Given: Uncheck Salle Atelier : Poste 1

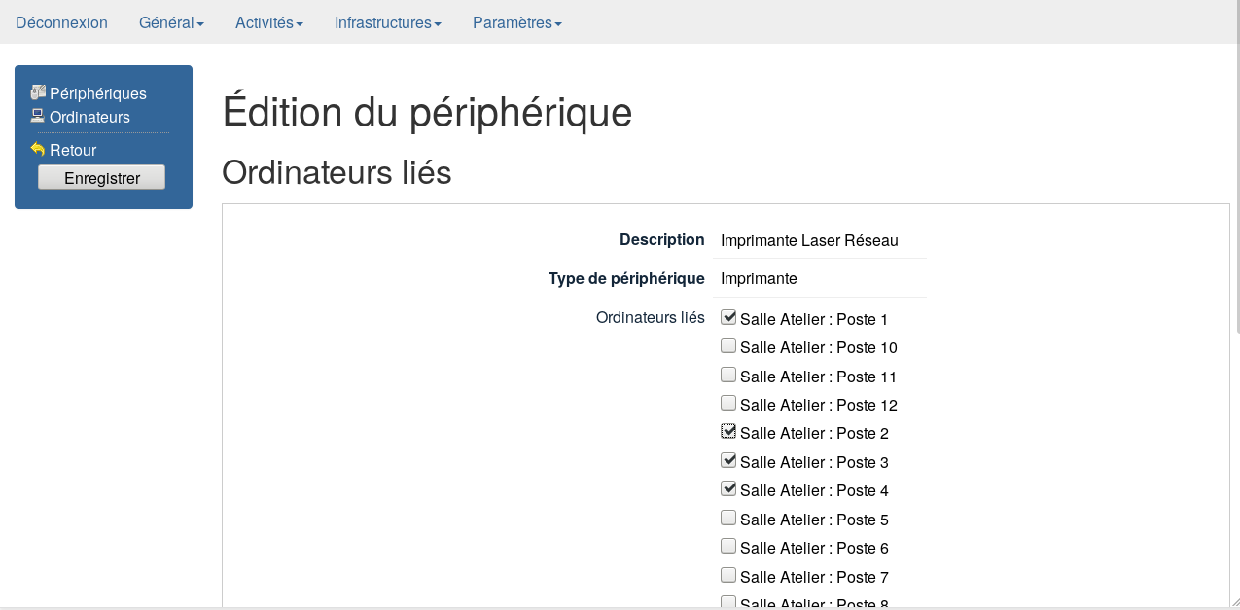Looking at the screenshot, I should pos(728,317).
